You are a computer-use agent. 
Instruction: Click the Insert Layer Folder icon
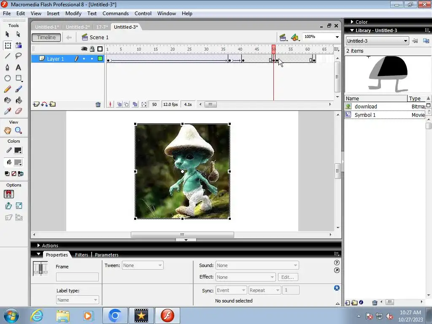[x=52, y=105]
